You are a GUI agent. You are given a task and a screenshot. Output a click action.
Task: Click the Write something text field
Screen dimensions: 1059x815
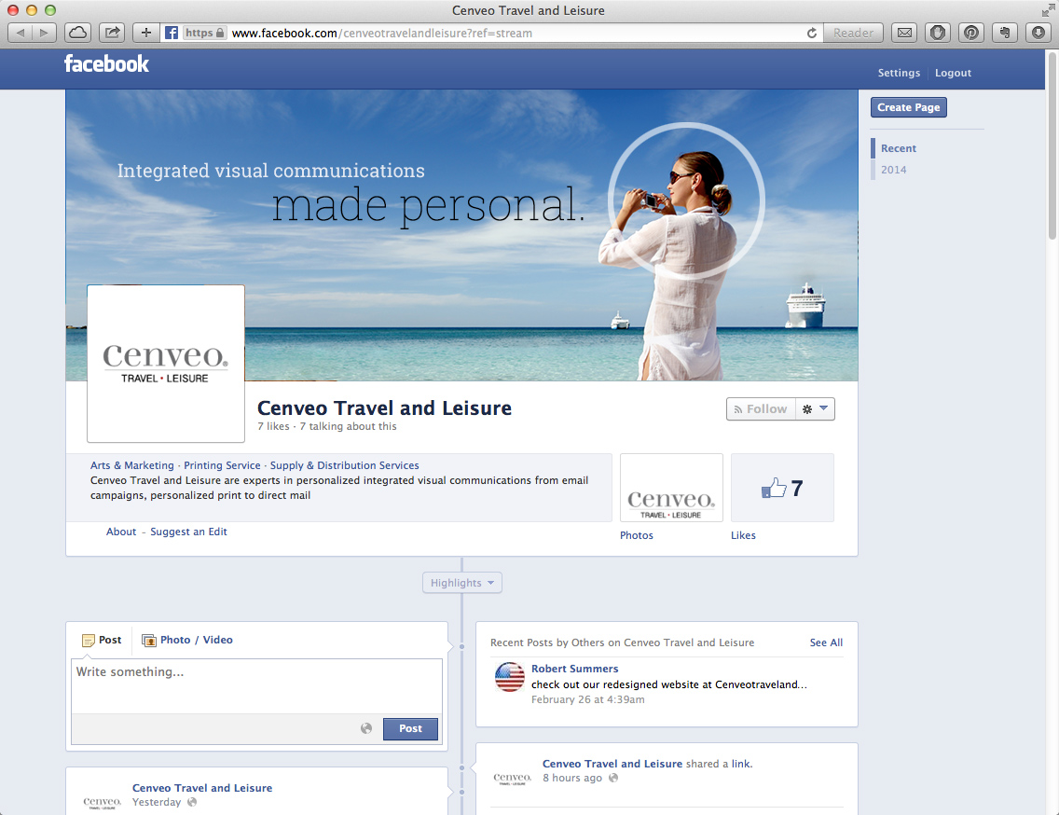click(256, 686)
